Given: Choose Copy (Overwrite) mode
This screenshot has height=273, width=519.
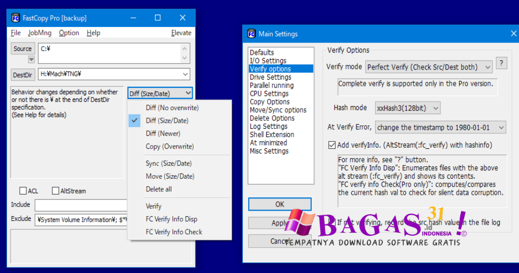Looking at the screenshot, I should pos(170,147).
